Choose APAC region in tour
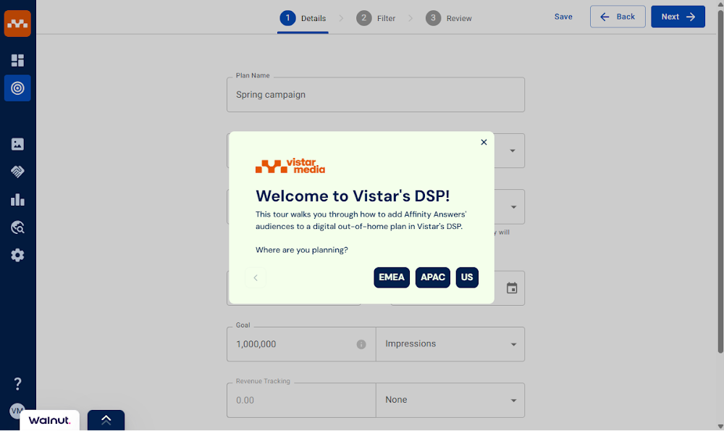The height and width of the screenshot is (431, 724). 433,277
